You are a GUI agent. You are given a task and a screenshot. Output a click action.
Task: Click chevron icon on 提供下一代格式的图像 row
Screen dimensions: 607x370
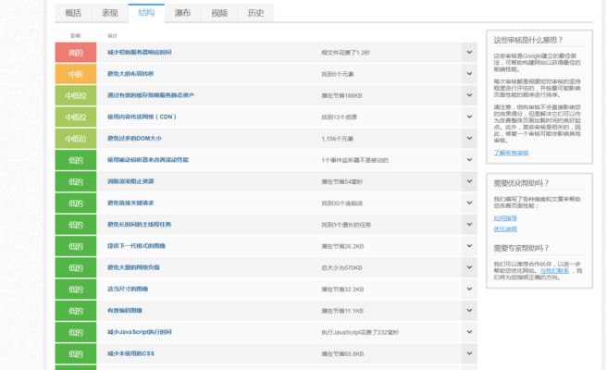[469, 246]
